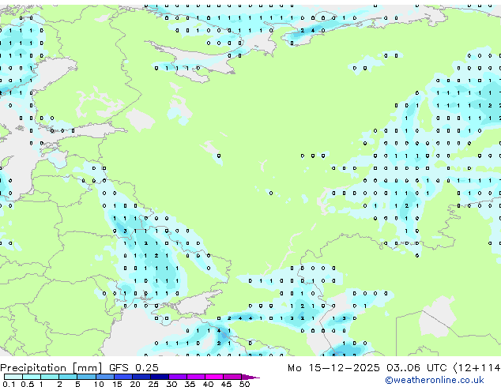Click the '25' legend scale value

[153, 384]
